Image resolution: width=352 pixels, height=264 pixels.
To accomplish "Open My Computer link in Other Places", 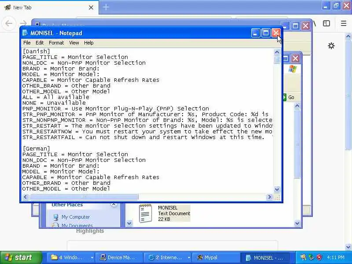I will [76, 217].
